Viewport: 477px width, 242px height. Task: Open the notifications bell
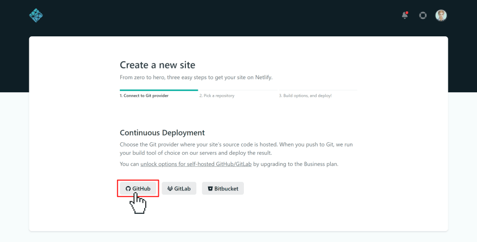405,15
